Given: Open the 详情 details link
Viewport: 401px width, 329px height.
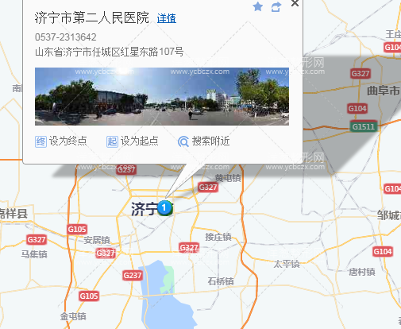Looking at the screenshot, I should pos(167,18).
